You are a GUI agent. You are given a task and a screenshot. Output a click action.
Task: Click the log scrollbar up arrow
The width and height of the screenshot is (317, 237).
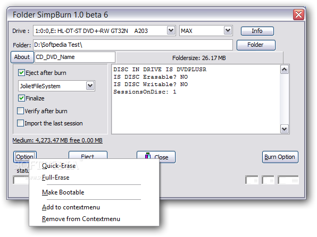[285, 70]
